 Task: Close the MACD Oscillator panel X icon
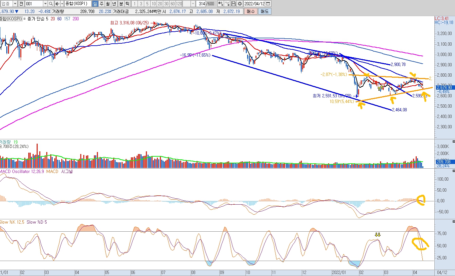click(x=453, y=171)
